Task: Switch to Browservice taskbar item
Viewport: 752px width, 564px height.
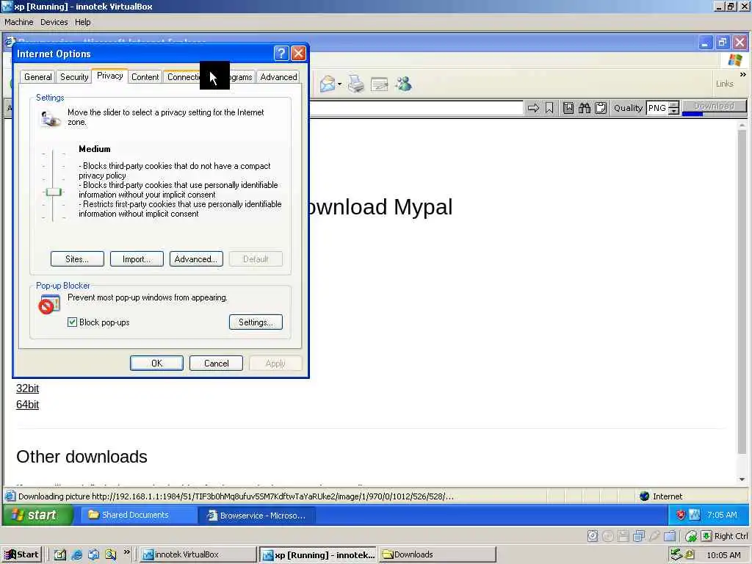Action: [256, 516]
